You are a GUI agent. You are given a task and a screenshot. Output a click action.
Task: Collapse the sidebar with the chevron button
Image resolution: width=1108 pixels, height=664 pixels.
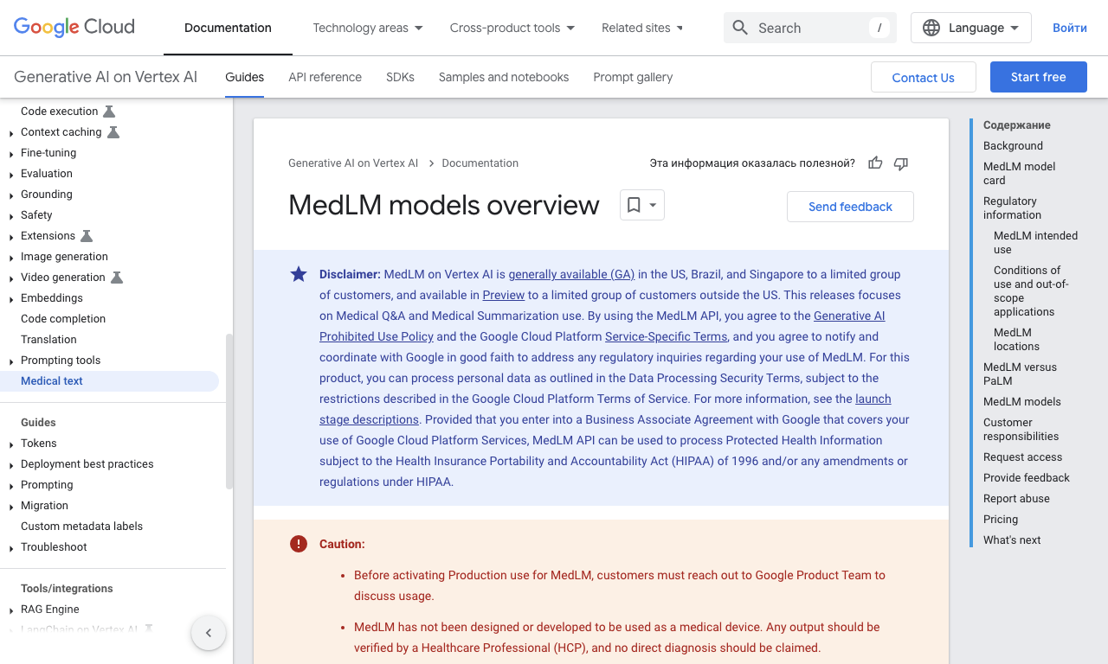209,633
